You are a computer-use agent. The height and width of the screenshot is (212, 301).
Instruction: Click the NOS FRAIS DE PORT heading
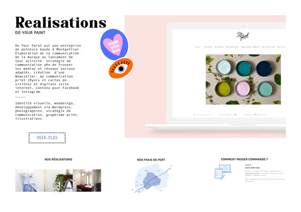(x=151, y=160)
